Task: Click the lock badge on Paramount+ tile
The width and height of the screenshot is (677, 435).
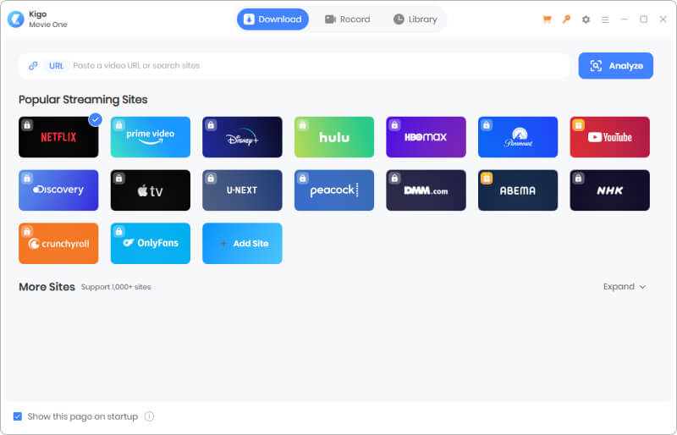Action: 487,125
